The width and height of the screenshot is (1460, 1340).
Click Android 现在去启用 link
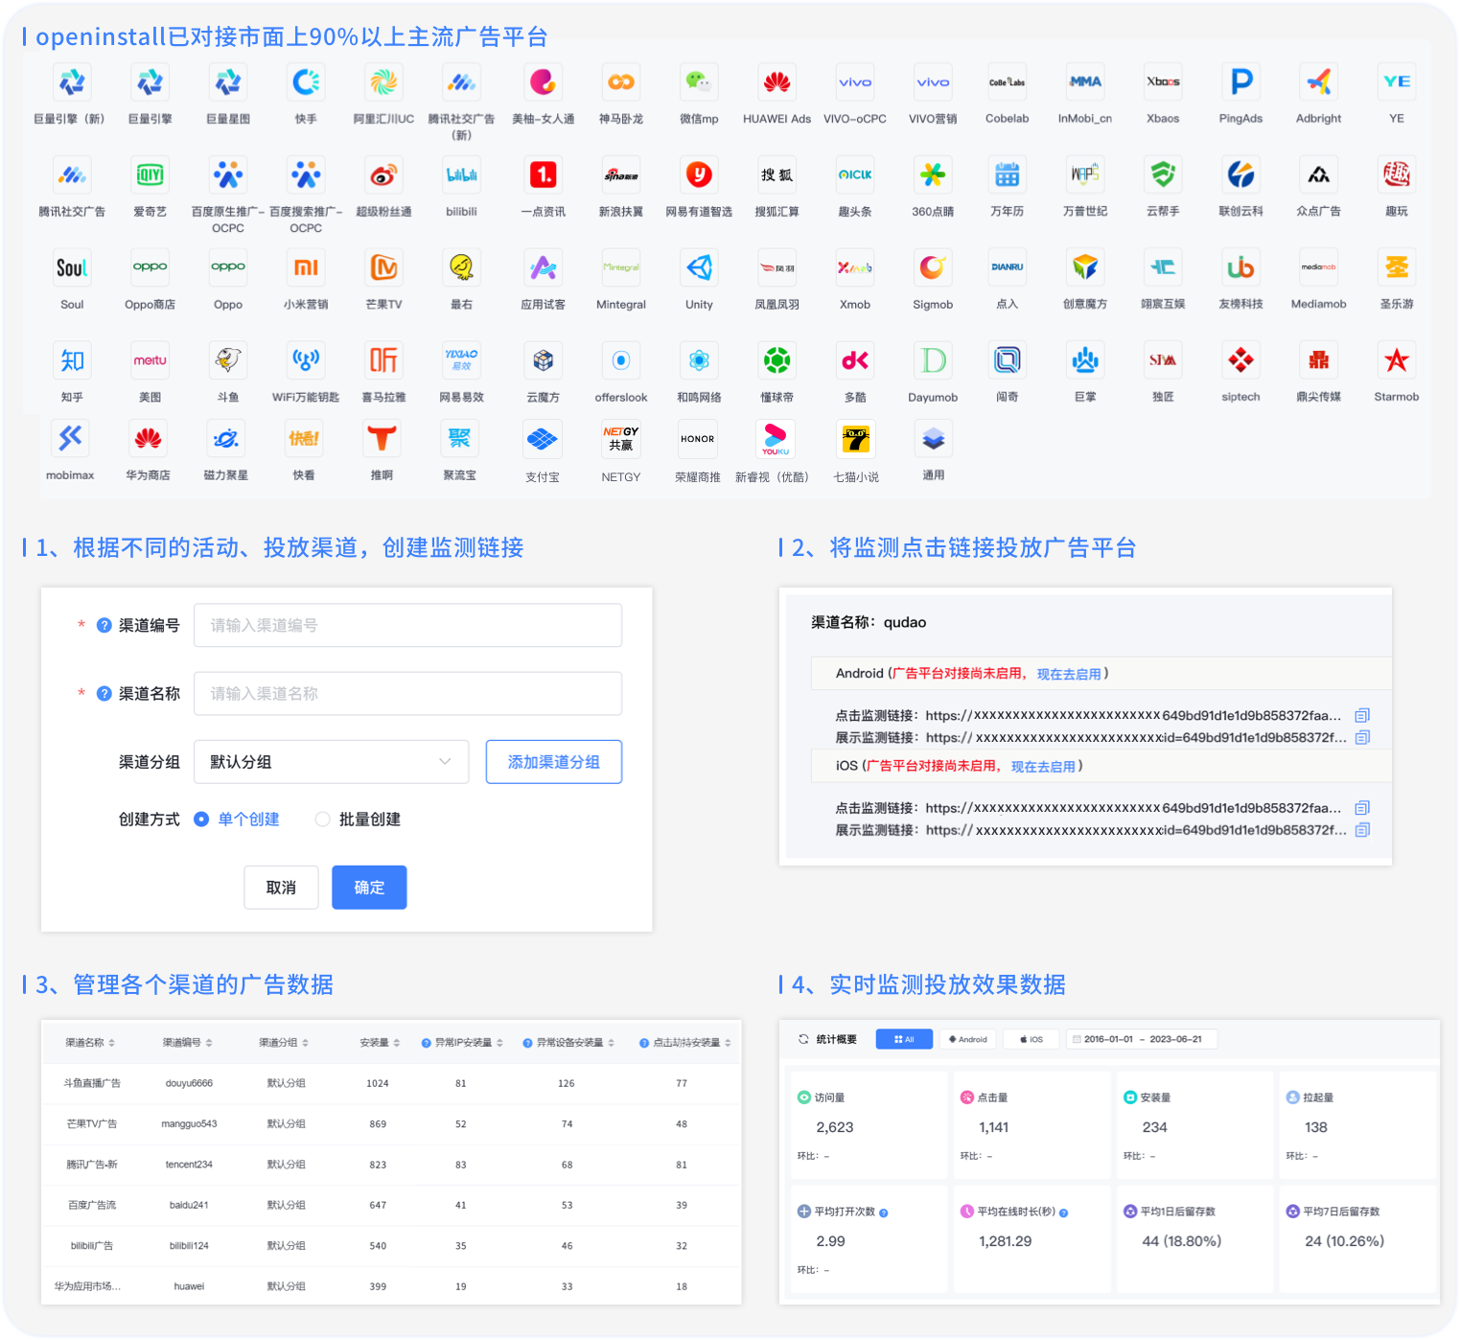(1069, 674)
